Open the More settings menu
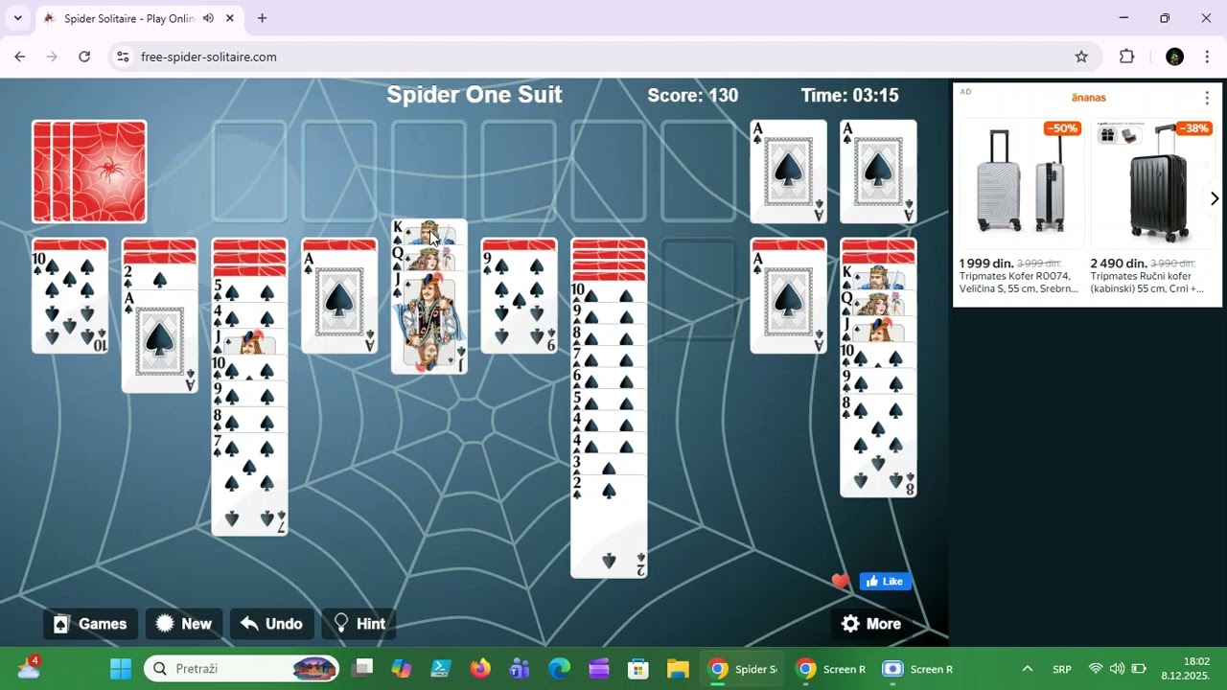1227x690 pixels. pos(870,624)
